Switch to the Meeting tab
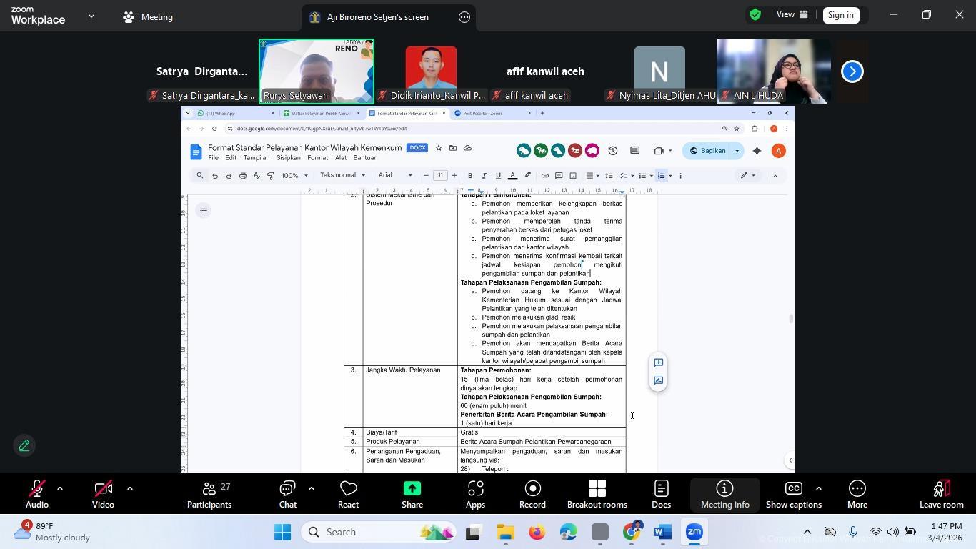Image resolution: width=976 pixels, height=549 pixels. (x=148, y=17)
